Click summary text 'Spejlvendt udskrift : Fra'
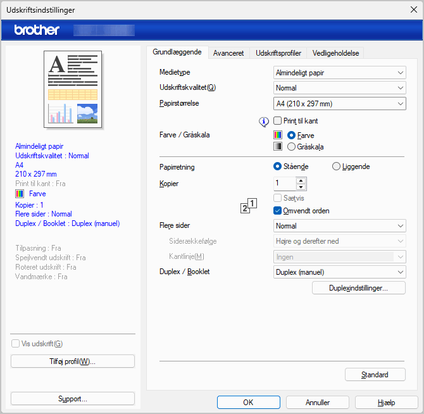Screen dimensions: 424x414 point(50,258)
